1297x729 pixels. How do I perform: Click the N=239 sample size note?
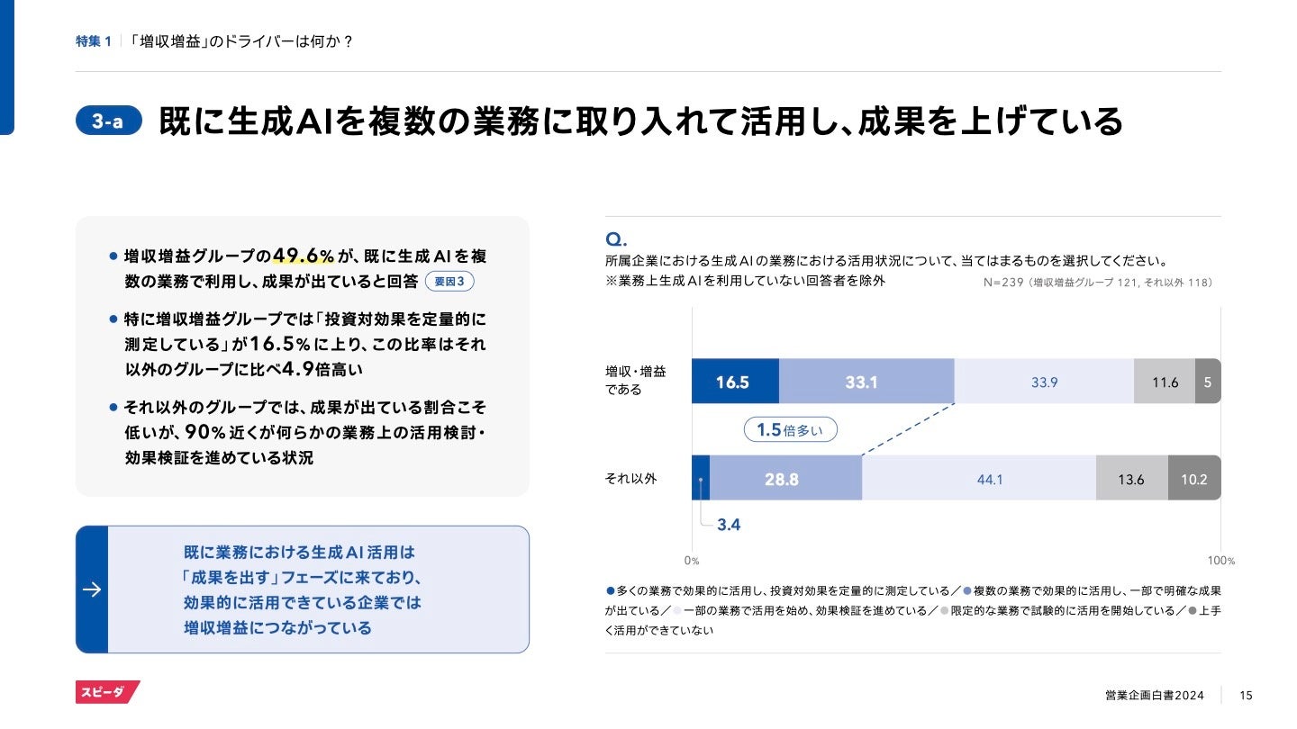(x=1098, y=282)
